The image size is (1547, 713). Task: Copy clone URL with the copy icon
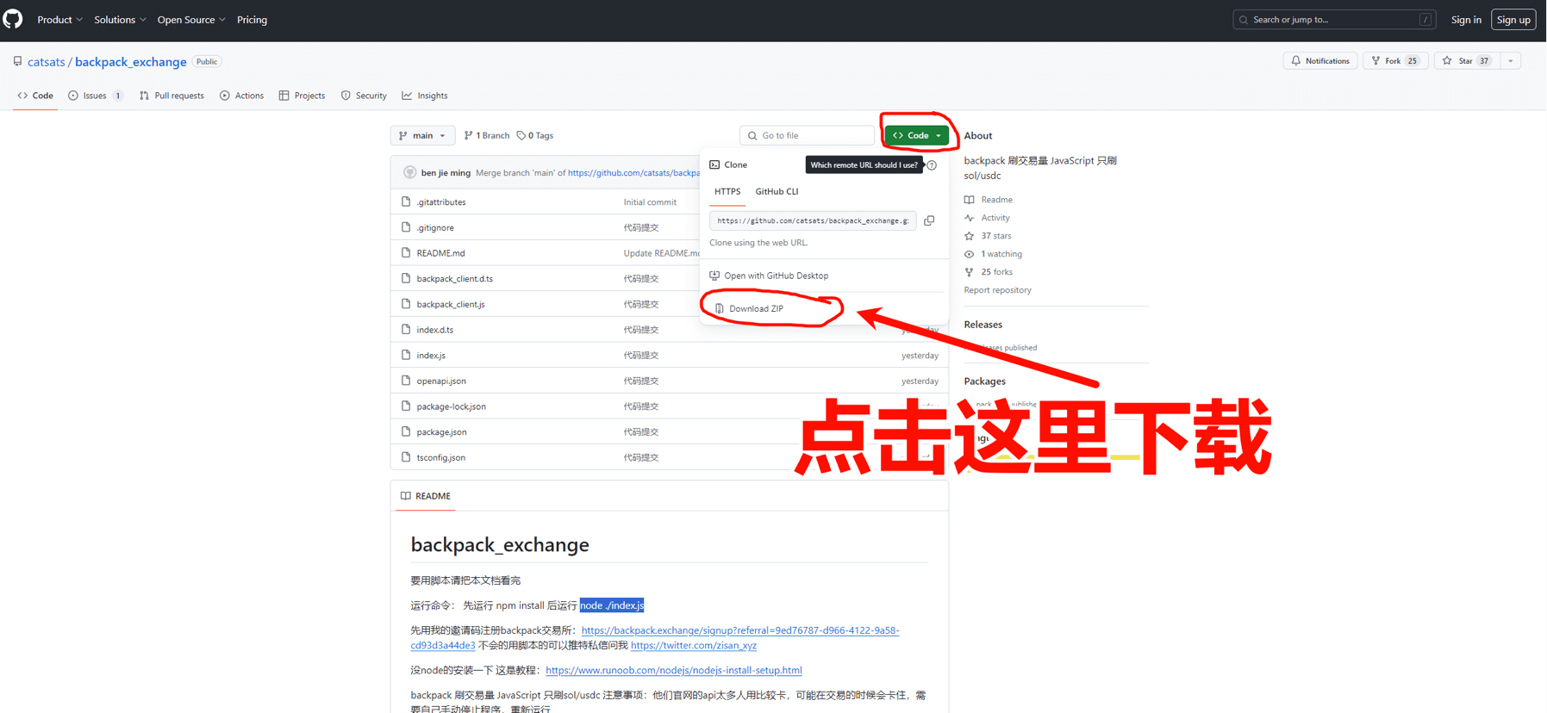pos(929,220)
